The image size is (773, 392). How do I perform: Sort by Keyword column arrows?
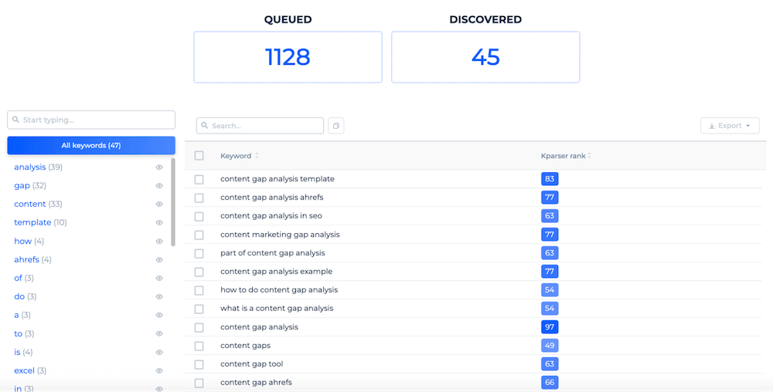tap(257, 156)
